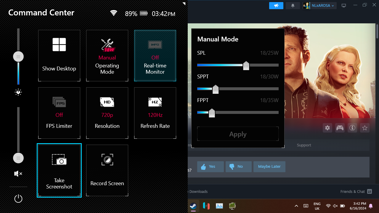Click the Maybe Later button

[x=269, y=167]
